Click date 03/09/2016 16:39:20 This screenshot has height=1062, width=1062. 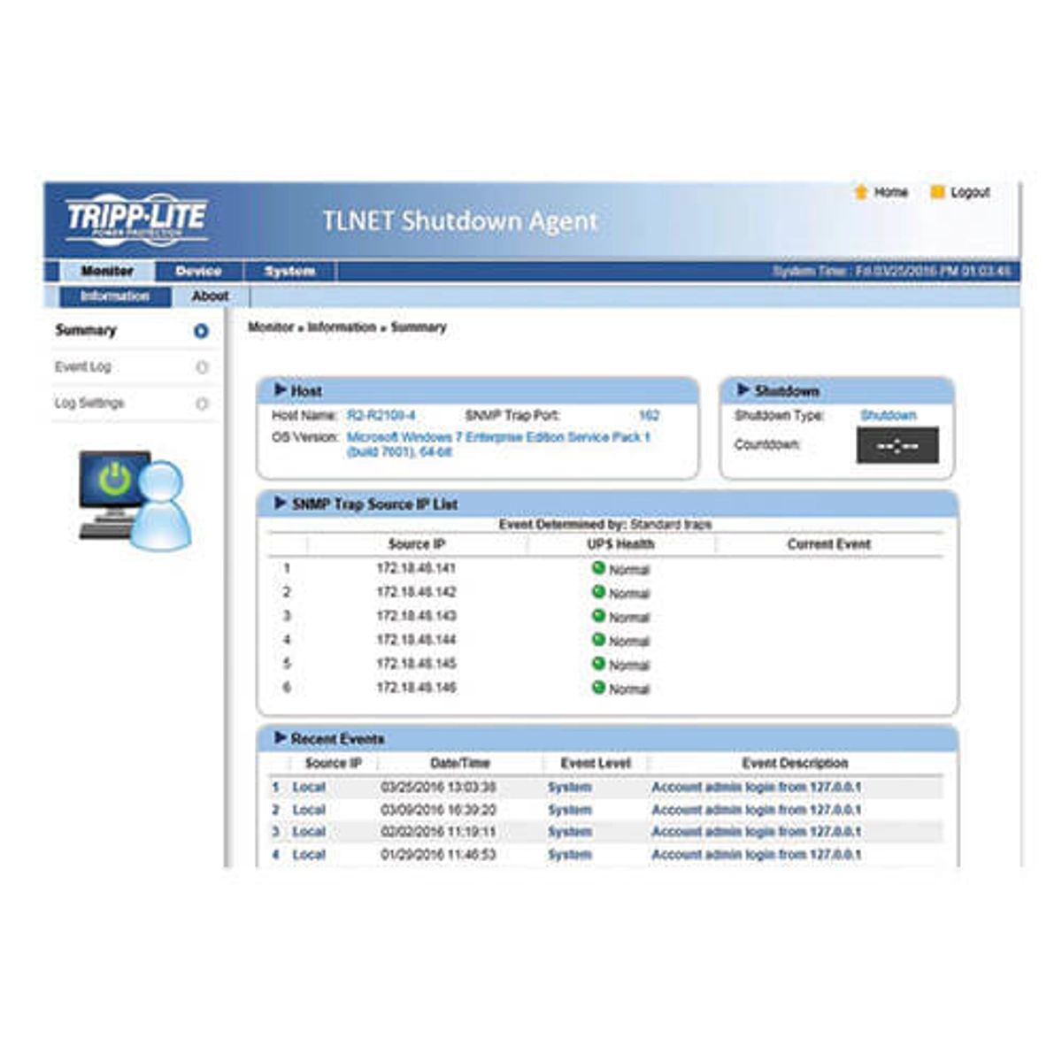pyautogui.click(x=438, y=810)
